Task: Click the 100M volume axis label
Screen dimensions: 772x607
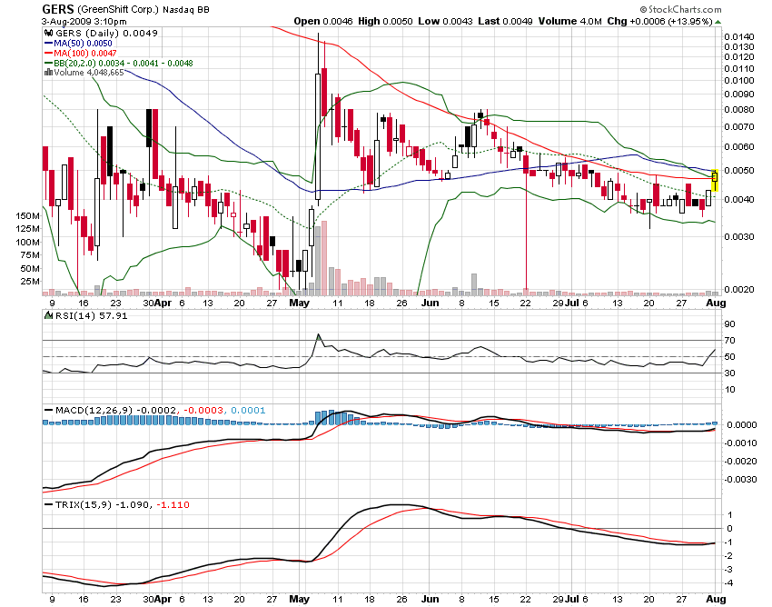Action: coord(28,242)
